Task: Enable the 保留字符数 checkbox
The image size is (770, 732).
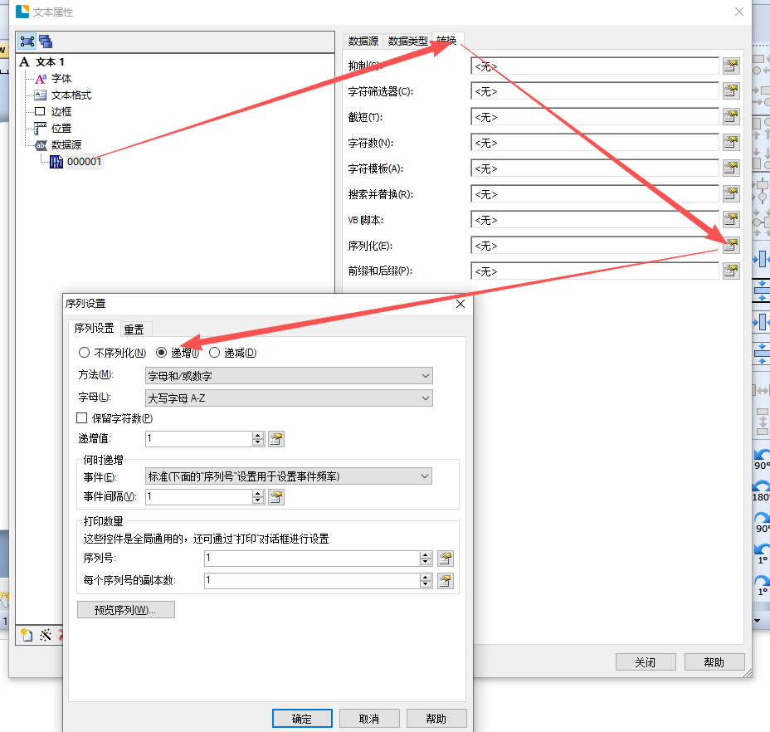Action: point(82,418)
